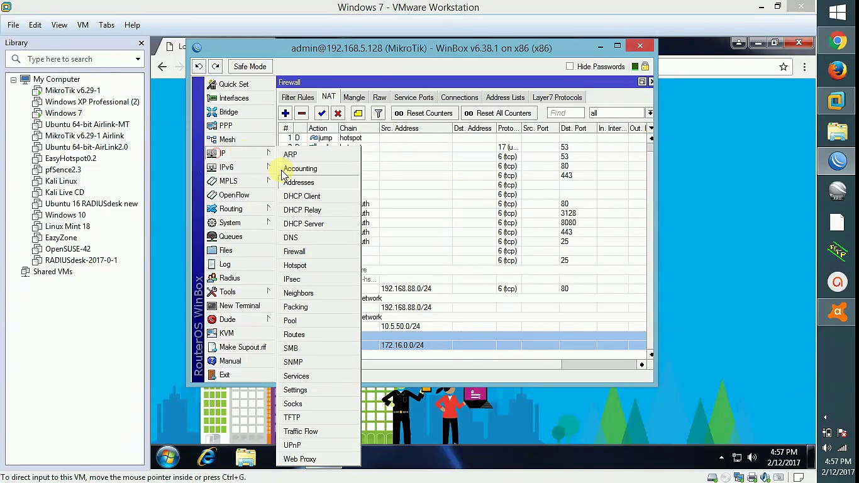Click the yellow comment icon in Firewall toolbar

(358, 113)
